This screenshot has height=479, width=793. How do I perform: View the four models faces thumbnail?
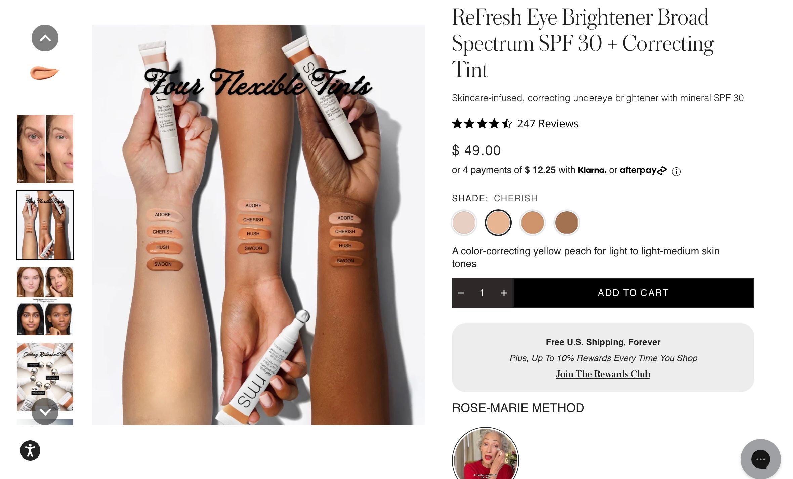[x=45, y=301]
